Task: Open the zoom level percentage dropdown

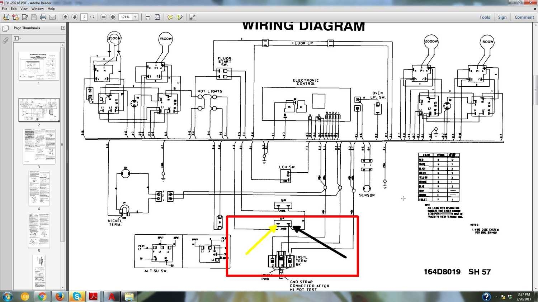Action: click(135, 17)
